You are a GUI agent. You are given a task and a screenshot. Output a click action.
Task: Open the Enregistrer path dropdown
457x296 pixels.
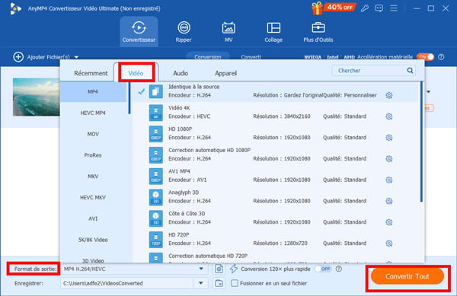click(200, 283)
